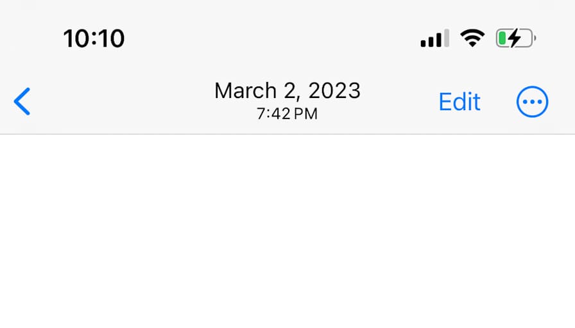Select the photo date header
The height and width of the screenshot is (328, 575).
click(x=287, y=91)
